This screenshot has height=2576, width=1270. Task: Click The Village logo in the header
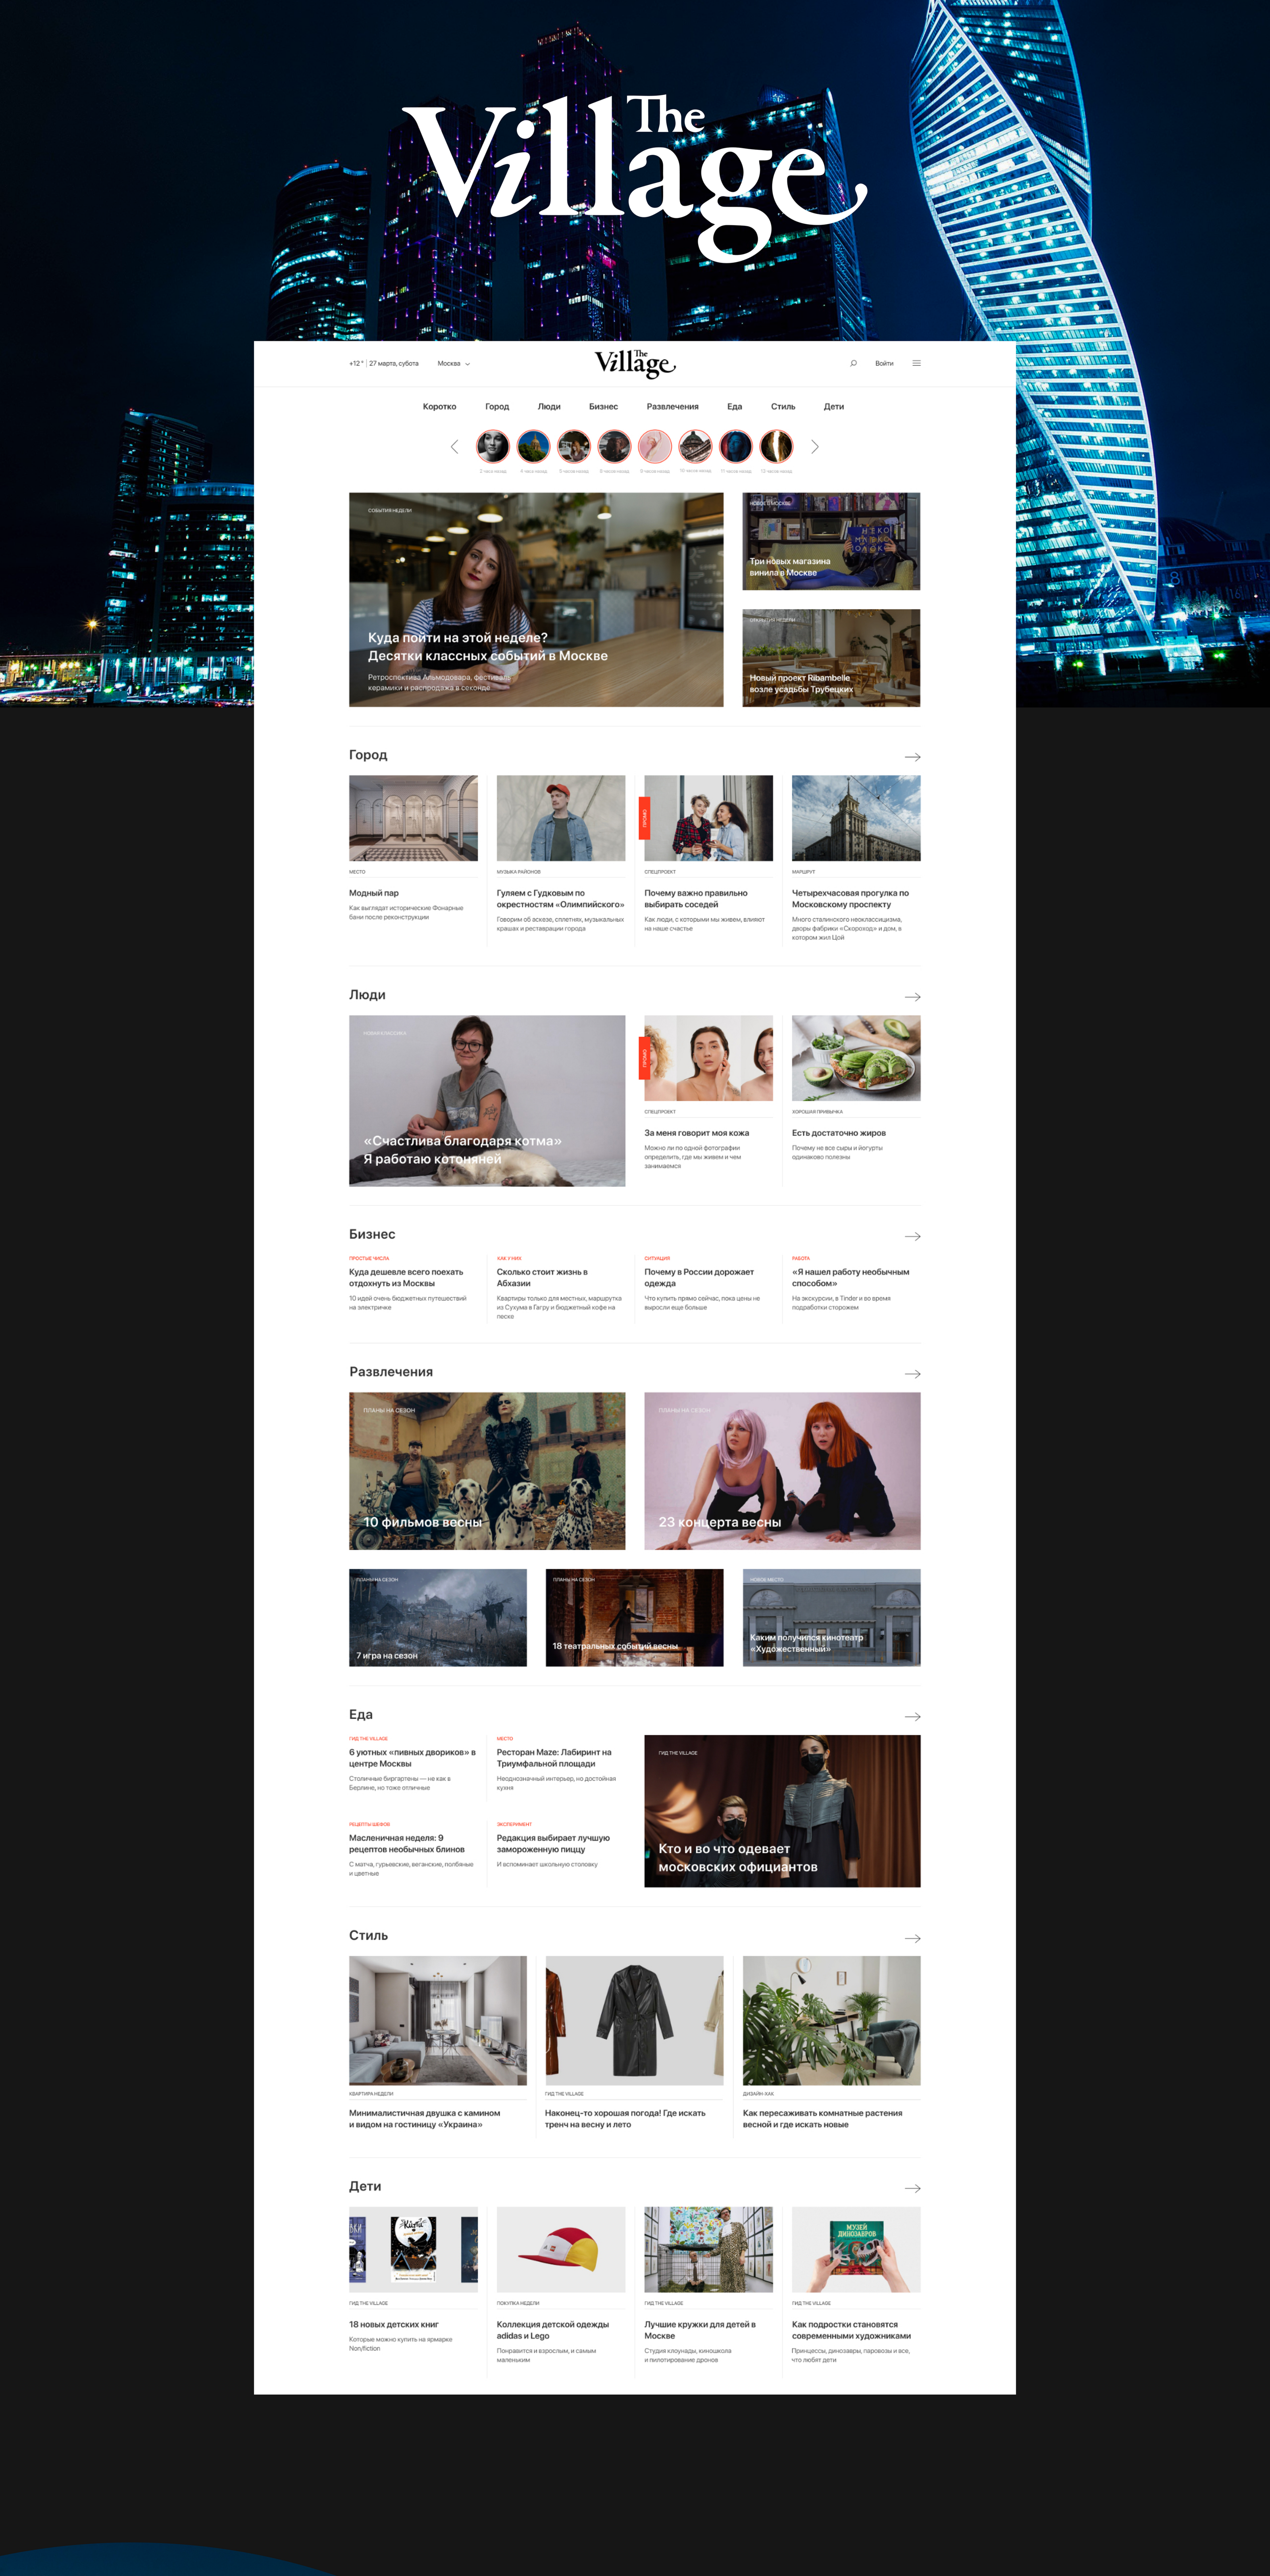click(x=635, y=364)
